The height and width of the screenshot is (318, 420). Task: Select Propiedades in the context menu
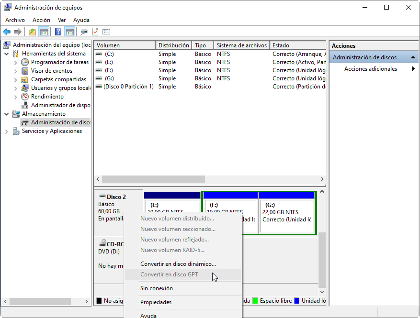(x=156, y=302)
